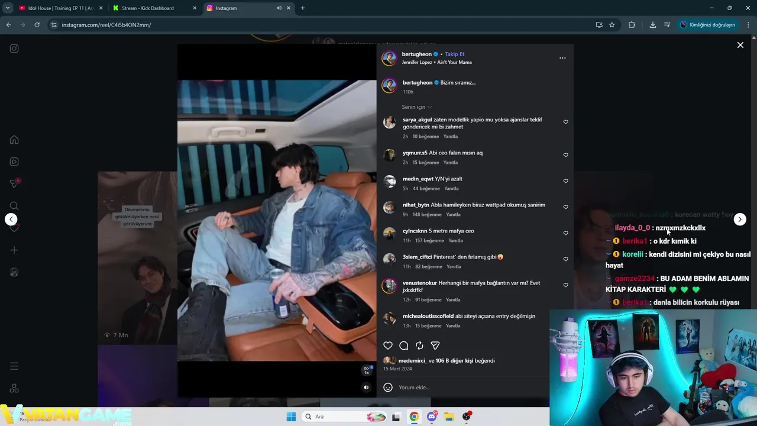Screen dimensions: 757x426
Task: View likes on nihat_bytn's comment
Action: pyautogui.click(x=428, y=215)
